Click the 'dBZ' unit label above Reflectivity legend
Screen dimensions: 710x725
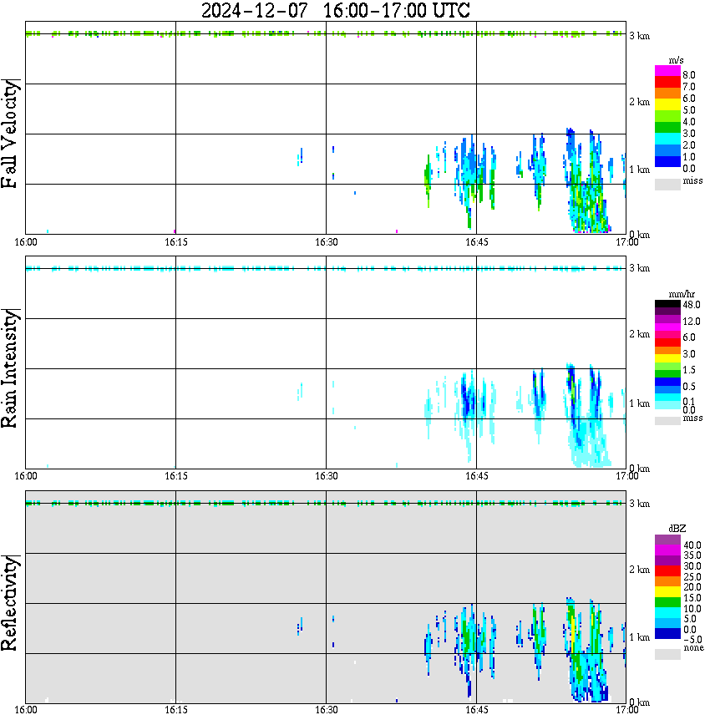[677, 527]
